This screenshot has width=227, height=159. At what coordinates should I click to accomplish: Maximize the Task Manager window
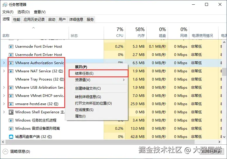[207, 4]
